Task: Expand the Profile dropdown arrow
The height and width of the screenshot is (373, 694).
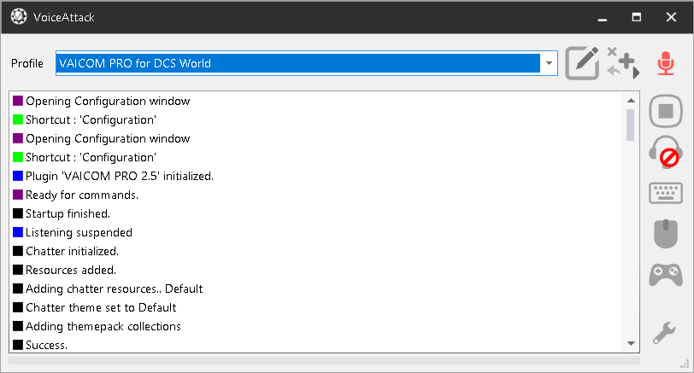Action: 549,63
